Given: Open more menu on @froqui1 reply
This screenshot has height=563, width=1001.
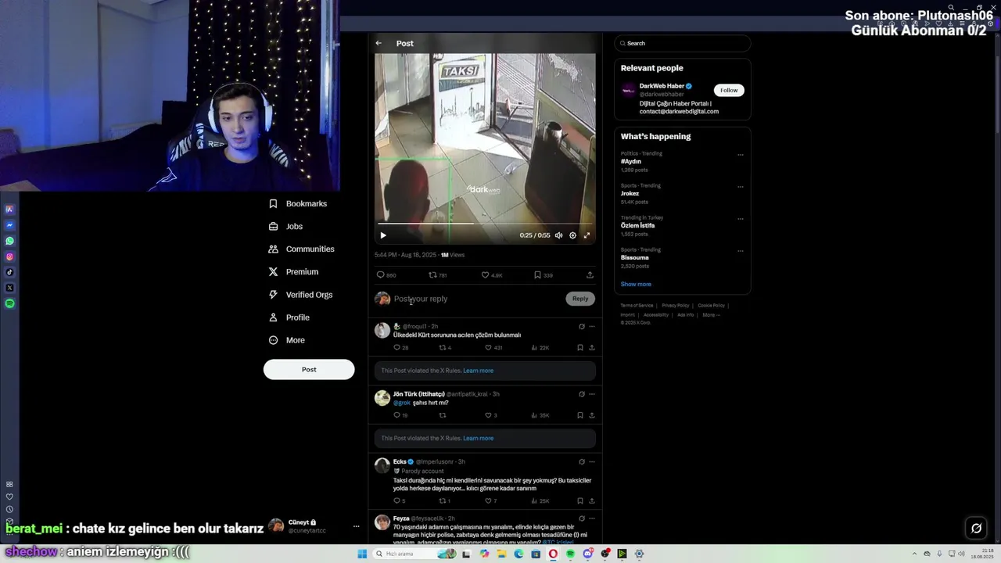Looking at the screenshot, I should (x=592, y=326).
